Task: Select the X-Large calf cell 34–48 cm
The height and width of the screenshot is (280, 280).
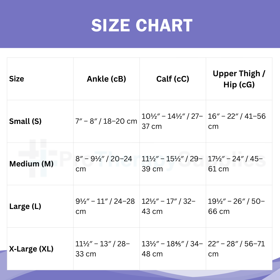Action: pyautogui.click(x=172, y=249)
